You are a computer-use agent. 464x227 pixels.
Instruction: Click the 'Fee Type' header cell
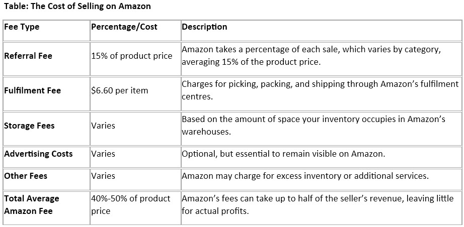[x=22, y=27]
